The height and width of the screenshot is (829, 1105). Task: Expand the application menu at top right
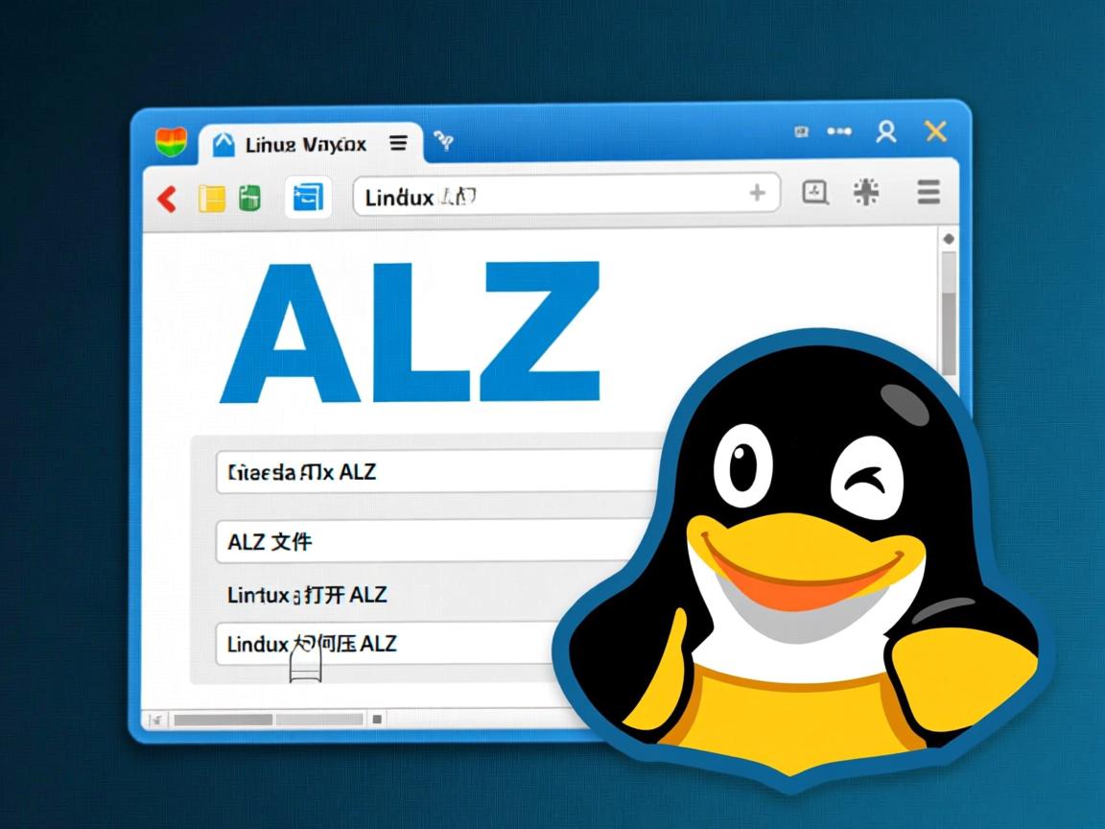tap(928, 193)
